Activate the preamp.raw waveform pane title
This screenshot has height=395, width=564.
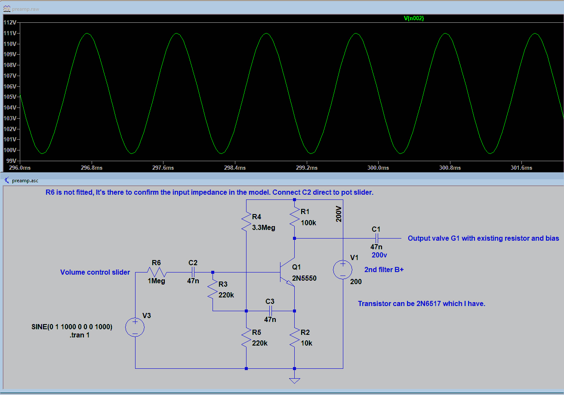pos(25,9)
